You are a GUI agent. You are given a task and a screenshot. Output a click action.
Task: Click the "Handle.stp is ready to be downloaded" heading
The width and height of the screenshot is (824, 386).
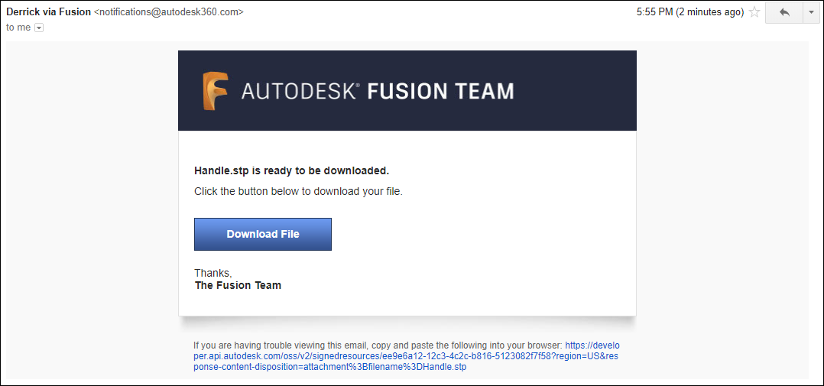pos(291,170)
